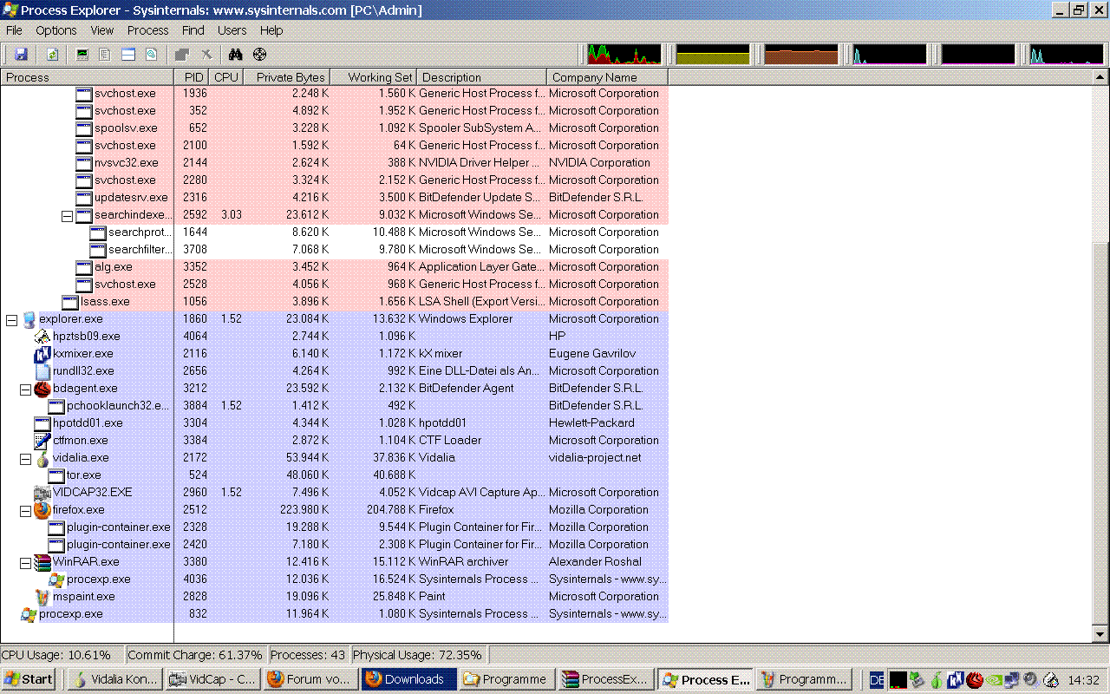Click the vertical scrollbar up arrow
1110x694 pixels.
(1101, 77)
